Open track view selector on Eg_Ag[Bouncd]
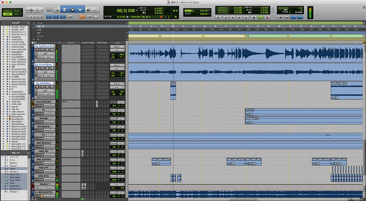The width and height of the screenshot is (366, 201). 46,54
